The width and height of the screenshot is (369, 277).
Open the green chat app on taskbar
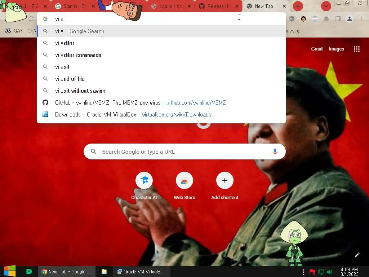click(29, 272)
